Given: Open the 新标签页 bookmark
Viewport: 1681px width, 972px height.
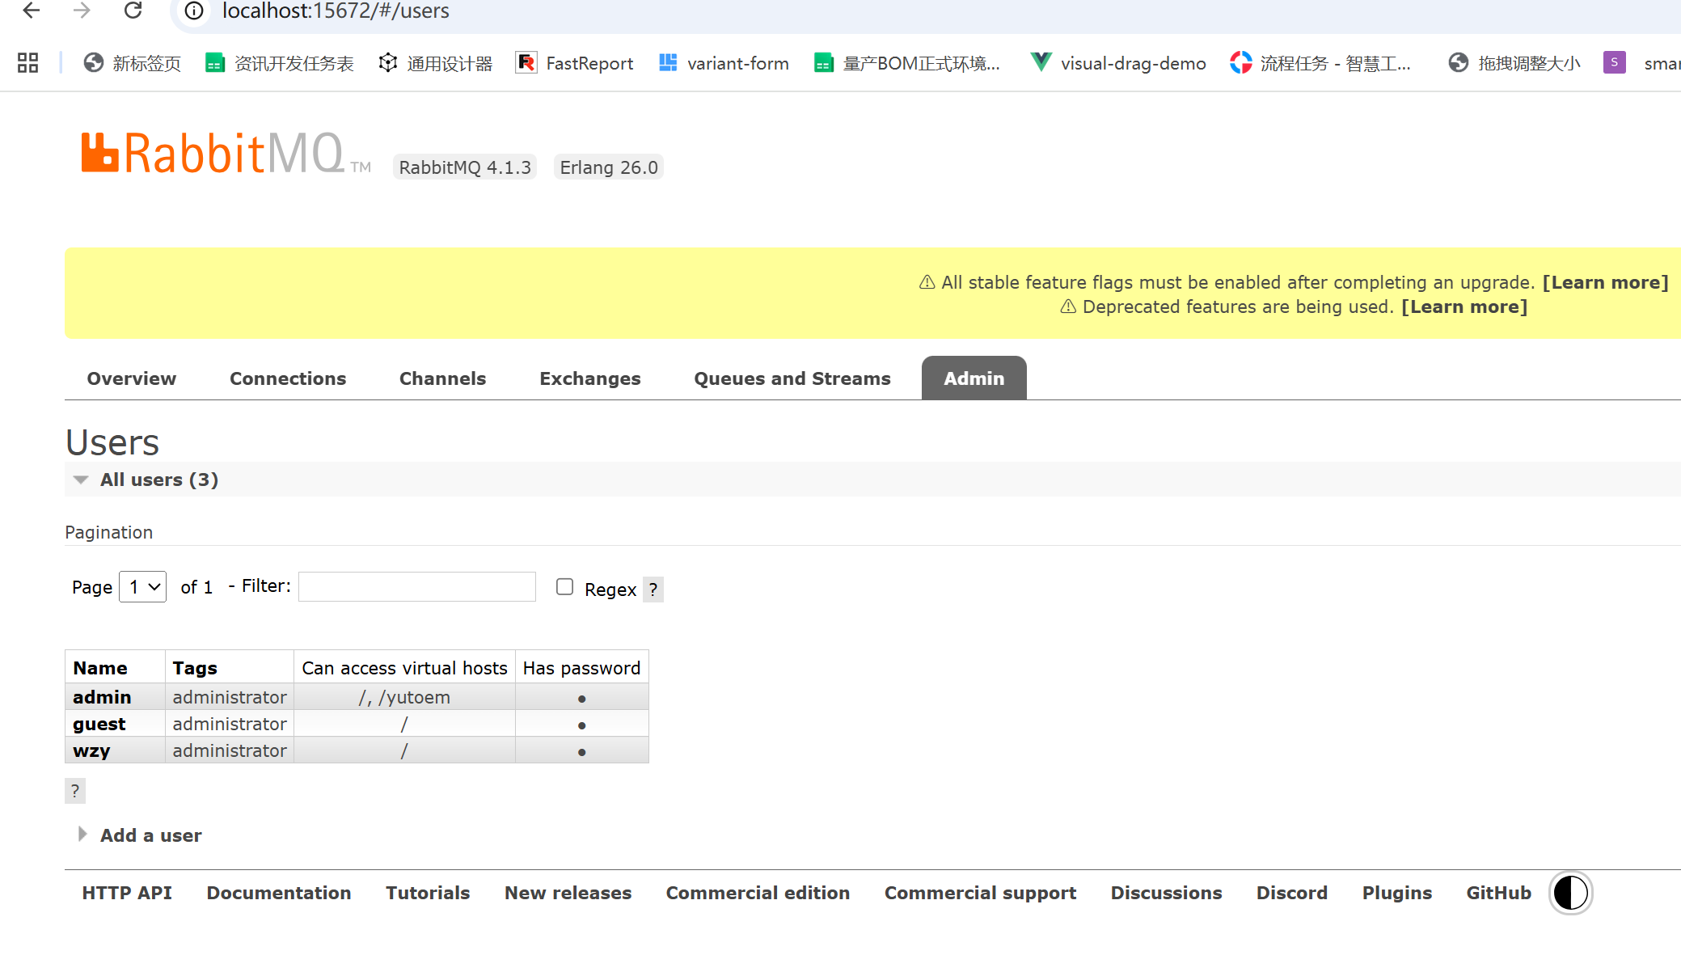Looking at the screenshot, I should tap(133, 63).
